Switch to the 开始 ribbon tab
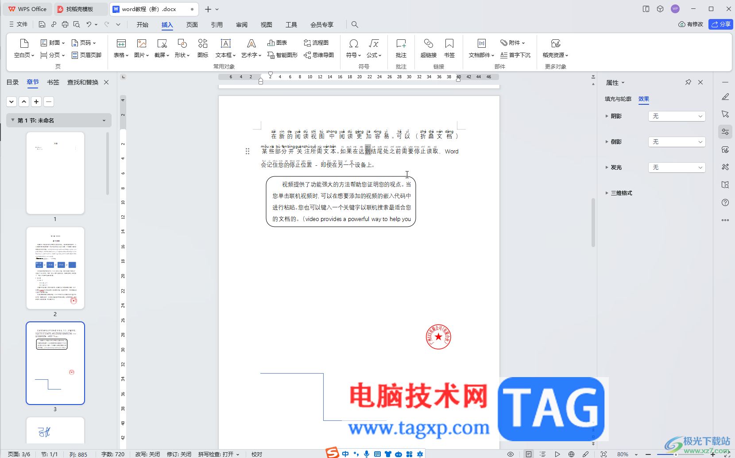 [x=143, y=25]
